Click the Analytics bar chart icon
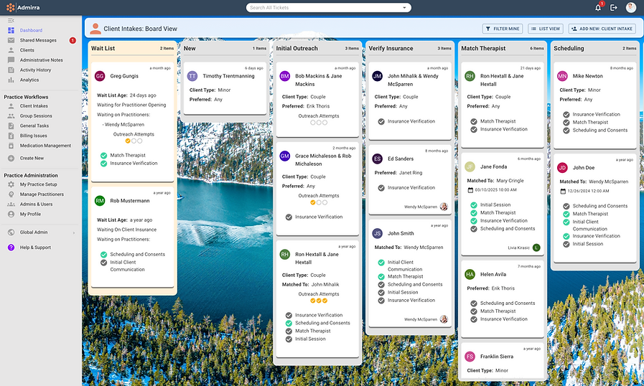 pos(11,80)
